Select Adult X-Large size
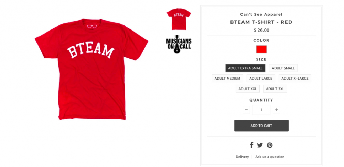The height and width of the screenshot is (167, 344). [295, 78]
